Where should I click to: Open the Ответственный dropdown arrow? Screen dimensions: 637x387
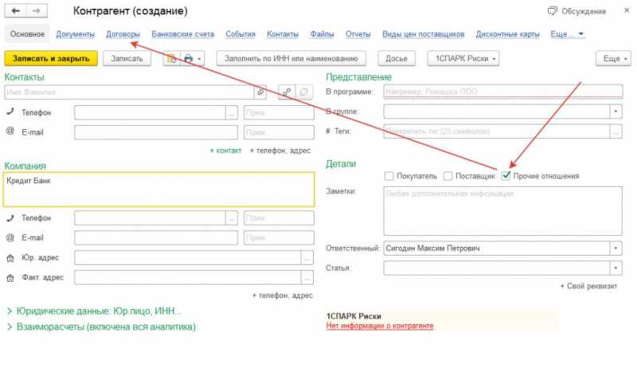[x=616, y=248]
